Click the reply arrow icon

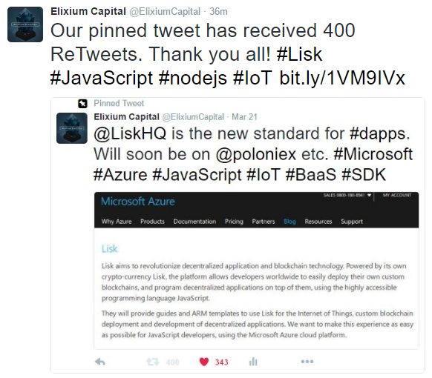pyautogui.click(x=100, y=362)
